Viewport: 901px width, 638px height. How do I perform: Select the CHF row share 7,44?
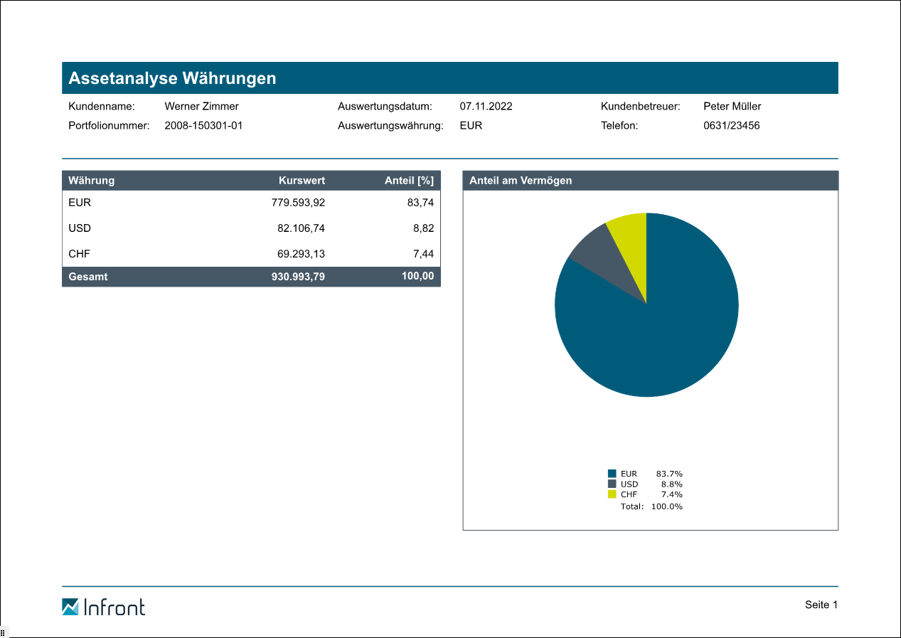[423, 254]
